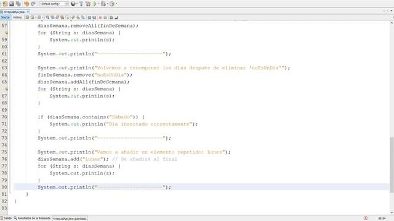The height and width of the screenshot is (221, 394).
Task: Click the diasSemana.contains("Sábado") line
Action: pyautogui.click(x=91, y=117)
